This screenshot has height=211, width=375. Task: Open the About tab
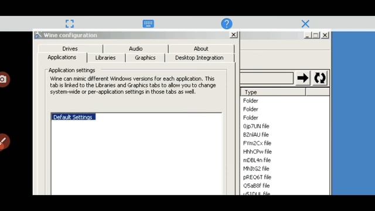[201, 49]
